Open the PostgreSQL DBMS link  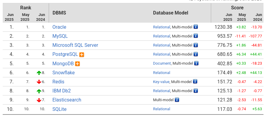click(x=65, y=54)
